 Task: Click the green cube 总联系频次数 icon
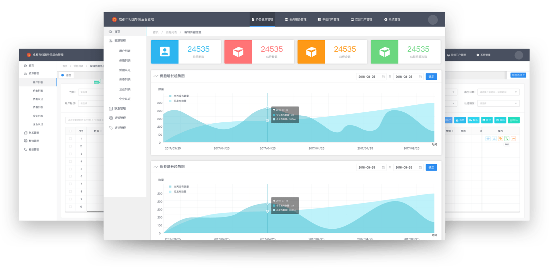(384, 52)
